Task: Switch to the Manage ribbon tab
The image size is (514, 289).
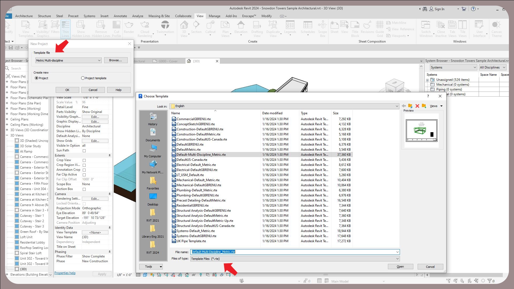Action: [x=214, y=16]
